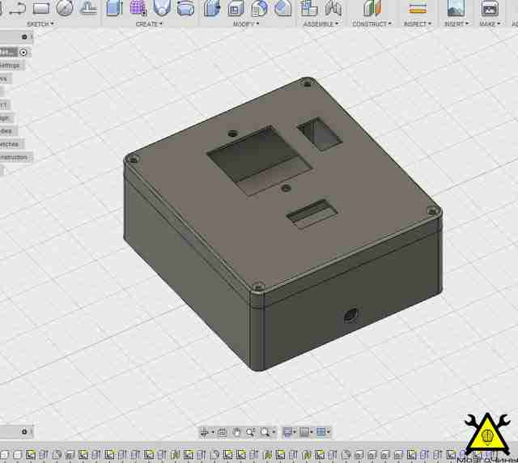This screenshot has width=518, height=463.
Task: Open the Measure inspect icon
Action: 418,8
